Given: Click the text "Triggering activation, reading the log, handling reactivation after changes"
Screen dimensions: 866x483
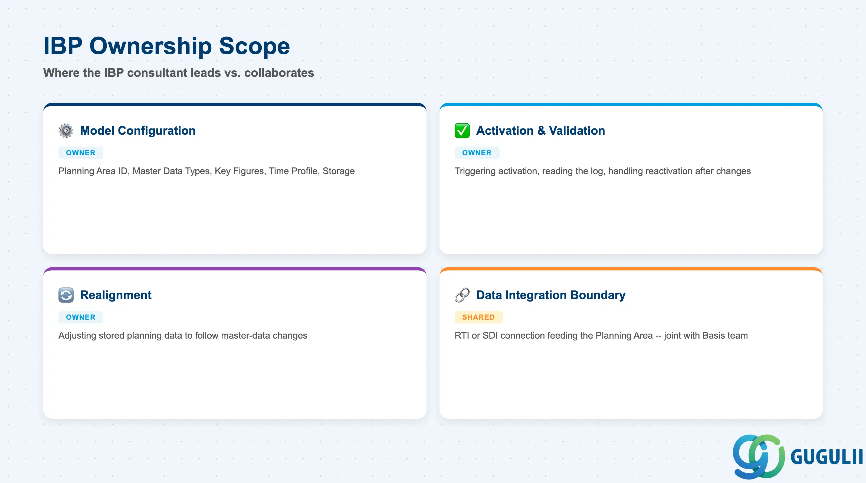Looking at the screenshot, I should coord(602,171).
